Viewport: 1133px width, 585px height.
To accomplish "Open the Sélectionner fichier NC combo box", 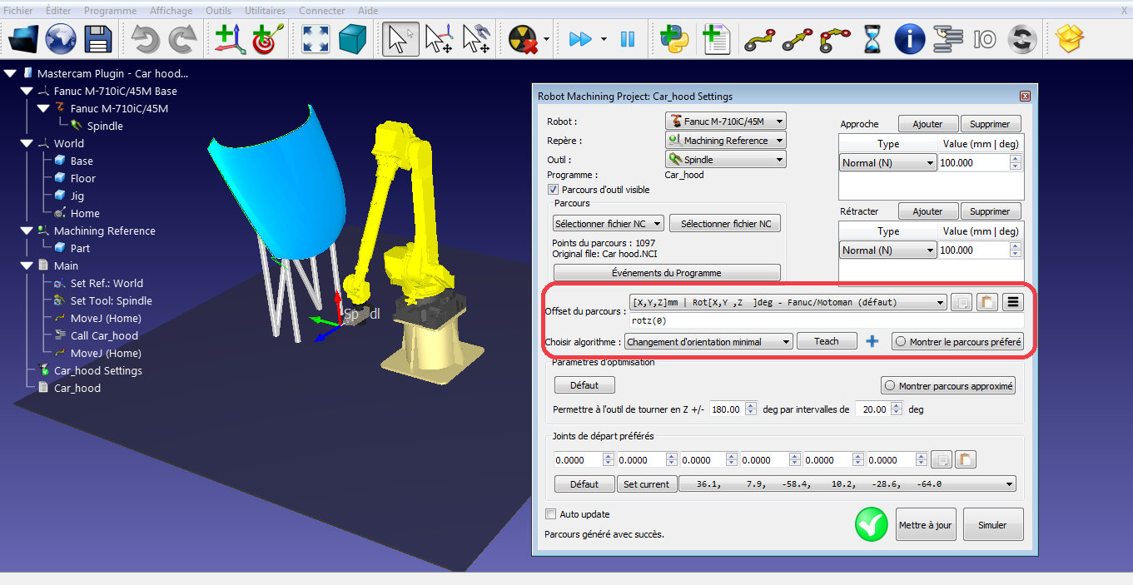I will [609, 224].
